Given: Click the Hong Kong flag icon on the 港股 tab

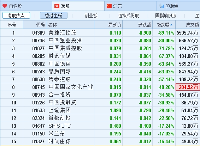Looking at the screenshot, I should 57,6.
